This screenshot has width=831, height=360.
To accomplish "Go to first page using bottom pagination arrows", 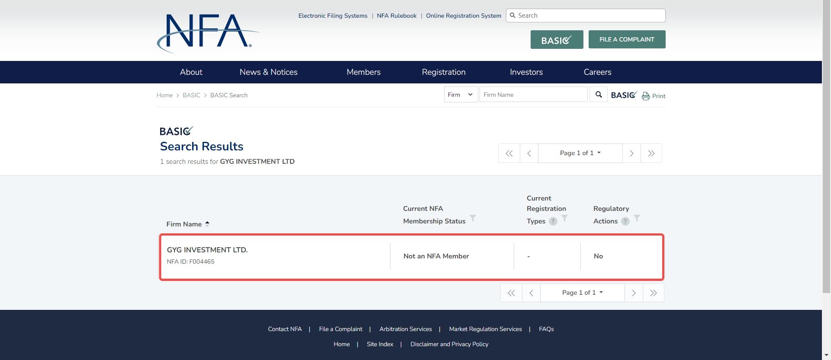I will click(511, 293).
